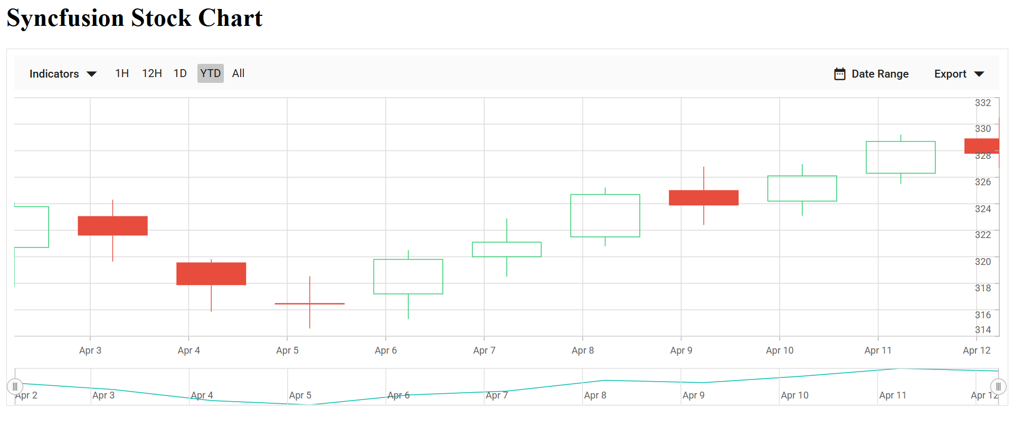Select the YTD period
Viewport: 1013px width, 427px height.
click(x=211, y=73)
